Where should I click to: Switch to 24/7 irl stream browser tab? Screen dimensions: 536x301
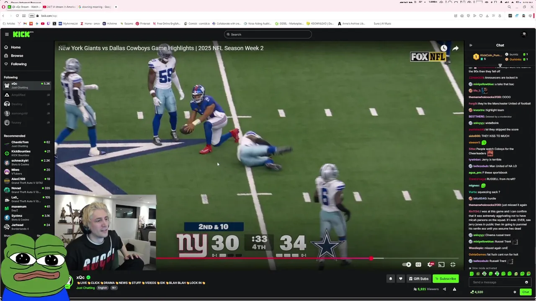click(x=59, y=7)
